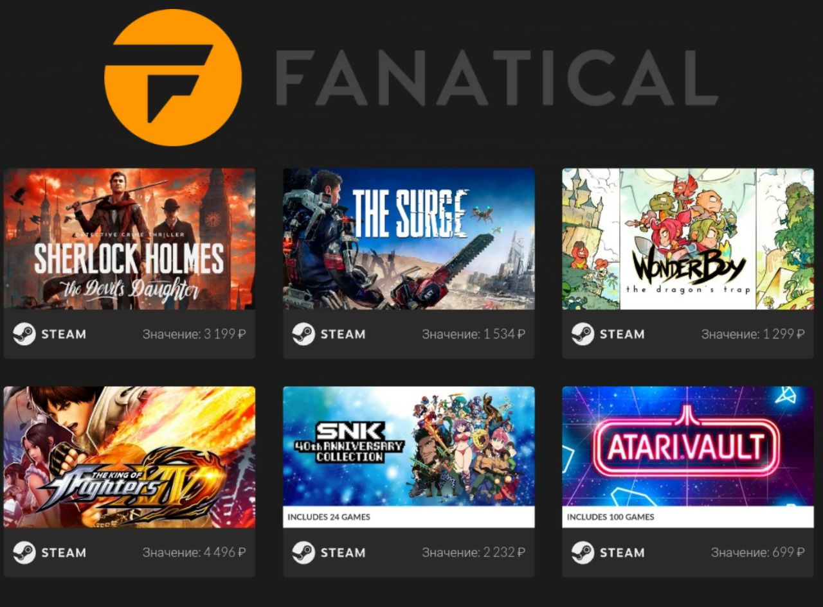Viewport: 823px width, 607px height.
Task: Click the FANATICAL wordmark text
Action: (496, 78)
